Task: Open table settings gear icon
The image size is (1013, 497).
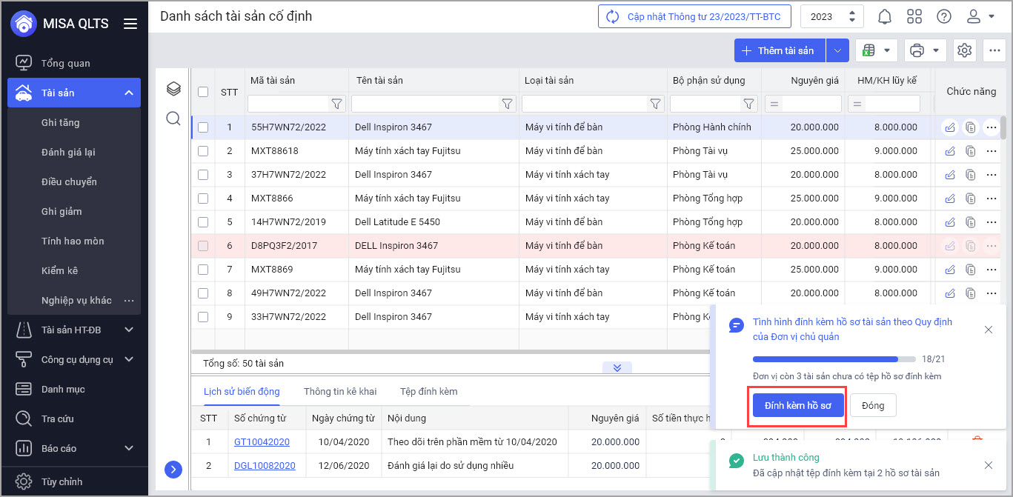Action: [x=964, y=50]
